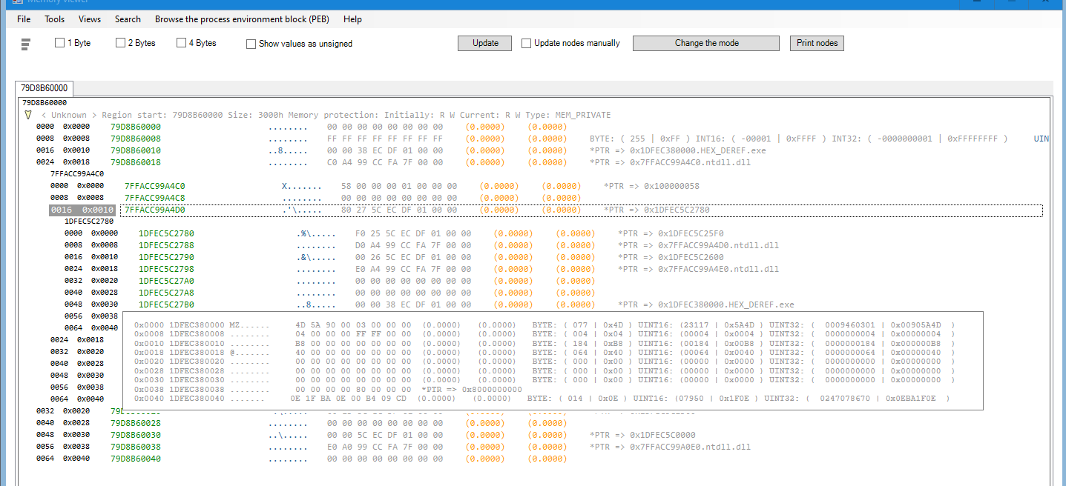Enable the 1 Byte checkbox
Image resolution: width=1066 pixels, height=486 pixels.
tap(60, 43)
